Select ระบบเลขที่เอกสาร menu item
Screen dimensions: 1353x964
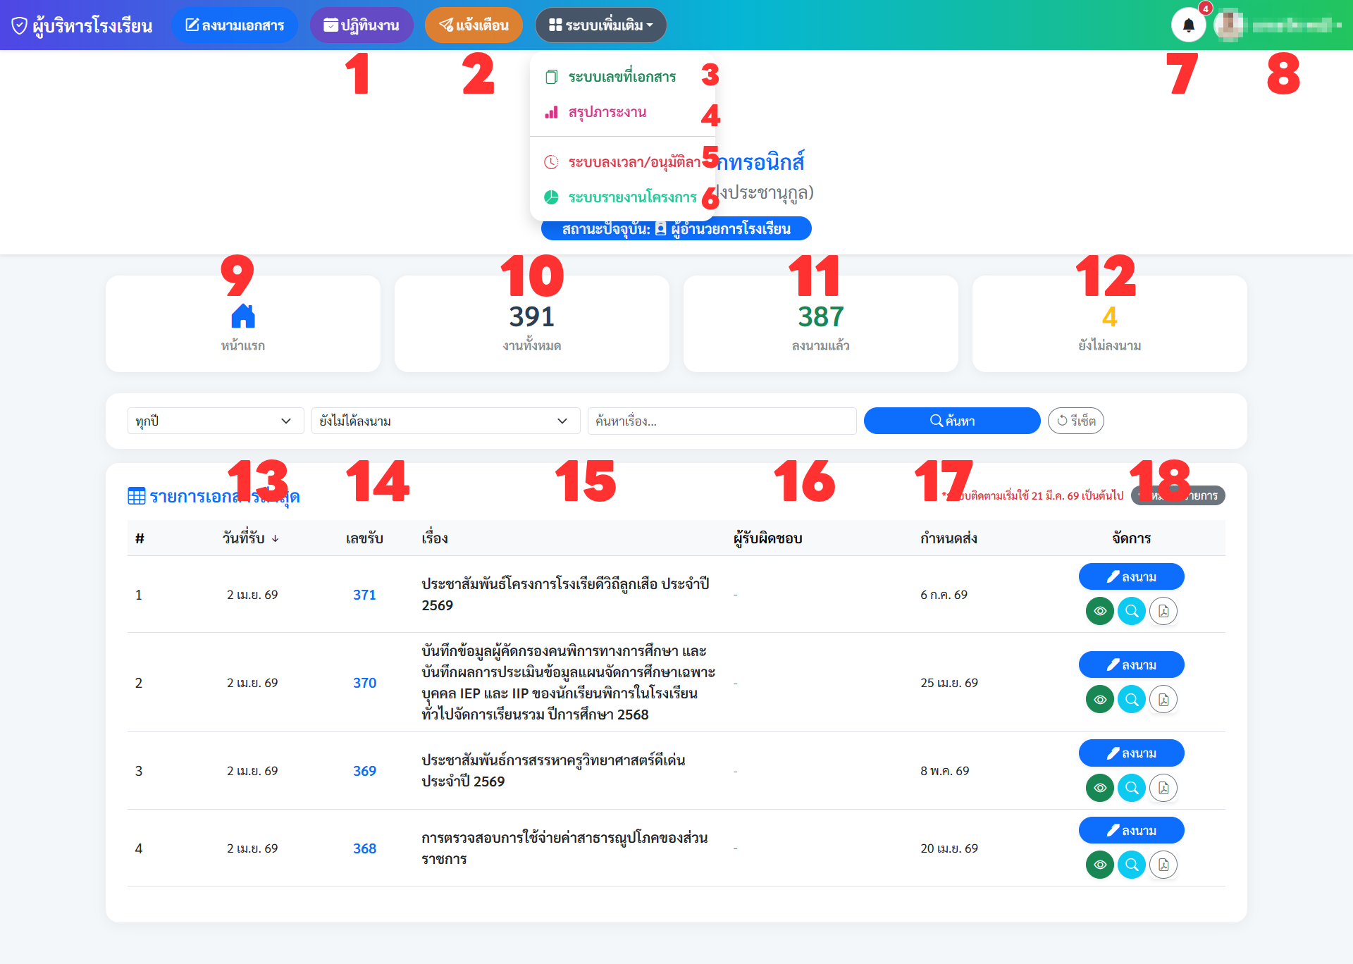pos(622,77)
